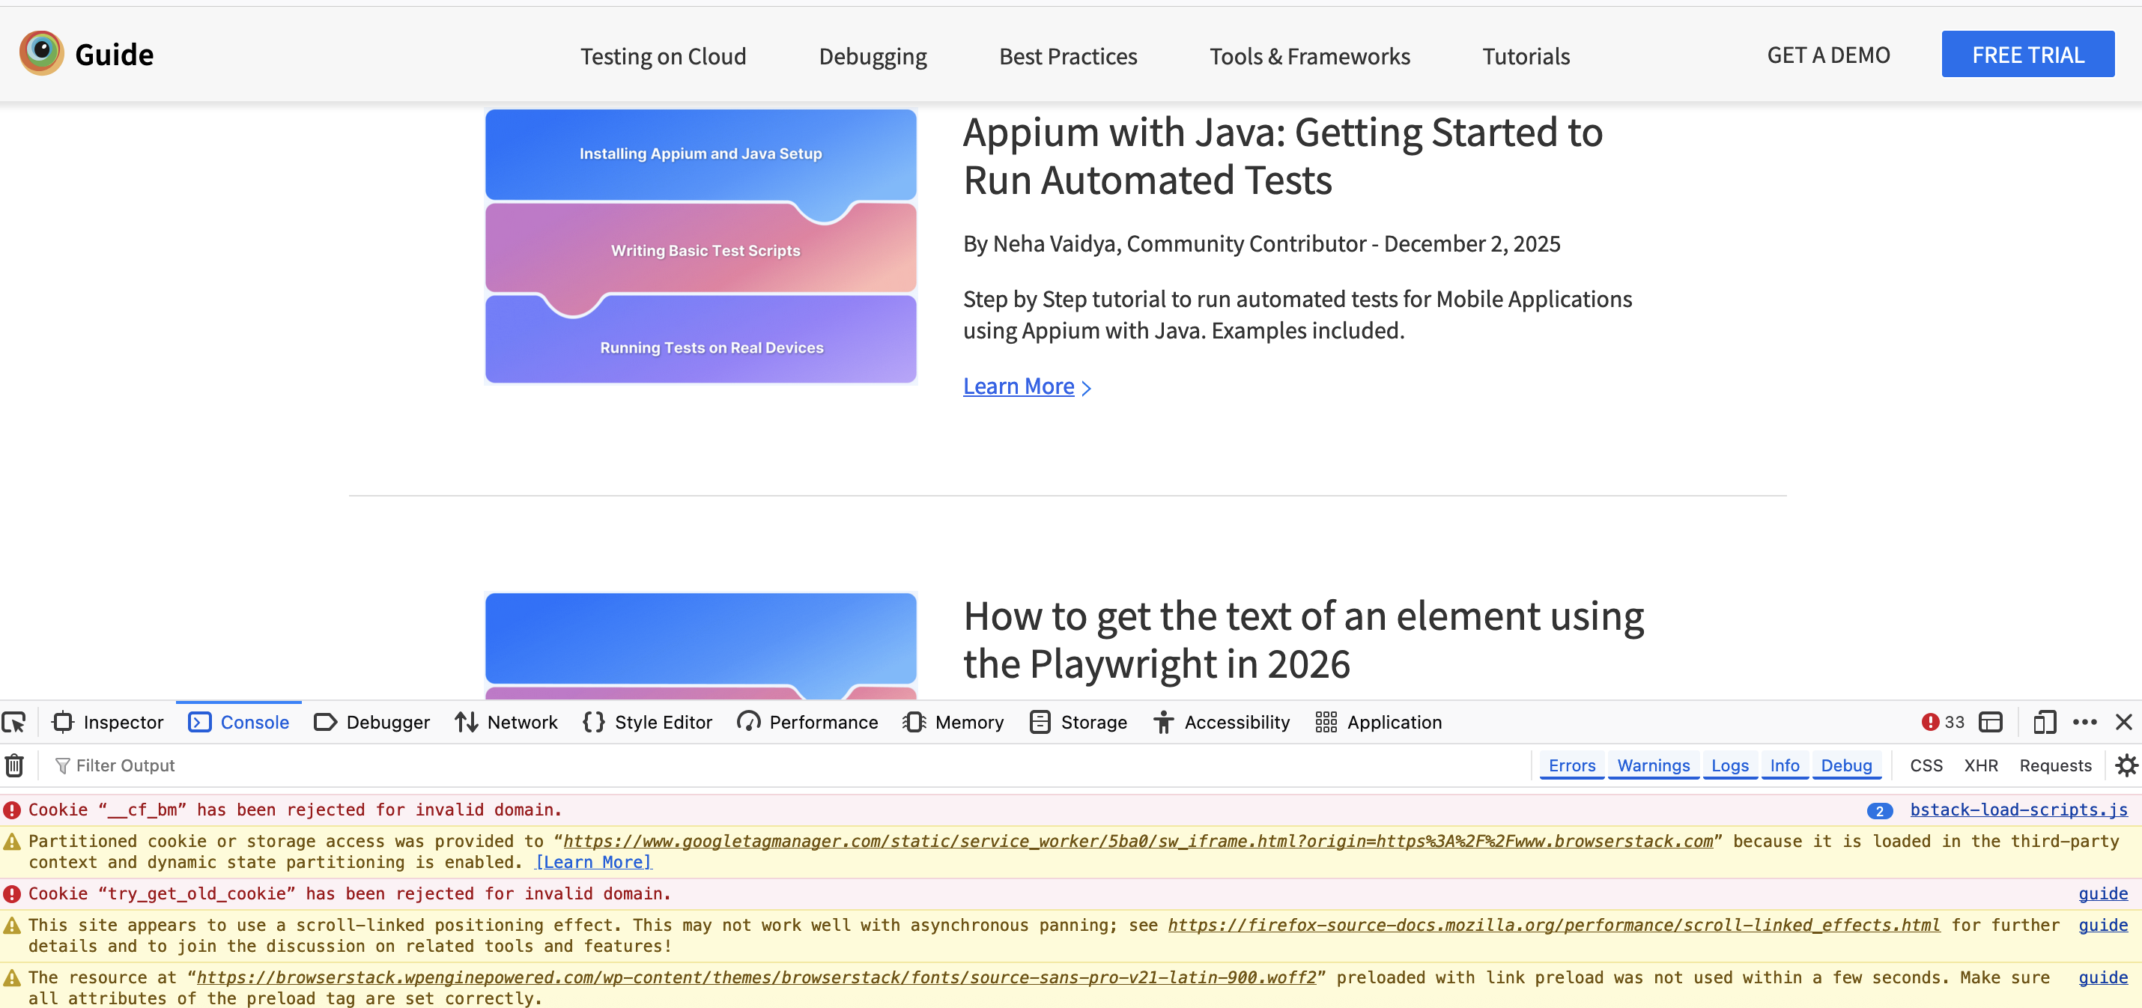Enable responsive design mode
Screen dimensions: 2142x1008
(x=2045, y=722)
